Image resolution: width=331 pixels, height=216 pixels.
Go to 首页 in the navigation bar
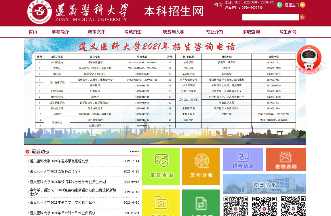(33, 32)
